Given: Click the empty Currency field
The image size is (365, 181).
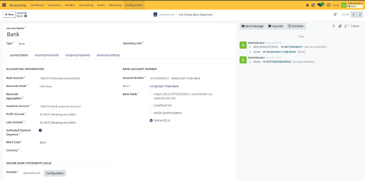Looking at the screenshot, I should click(77, 150).
